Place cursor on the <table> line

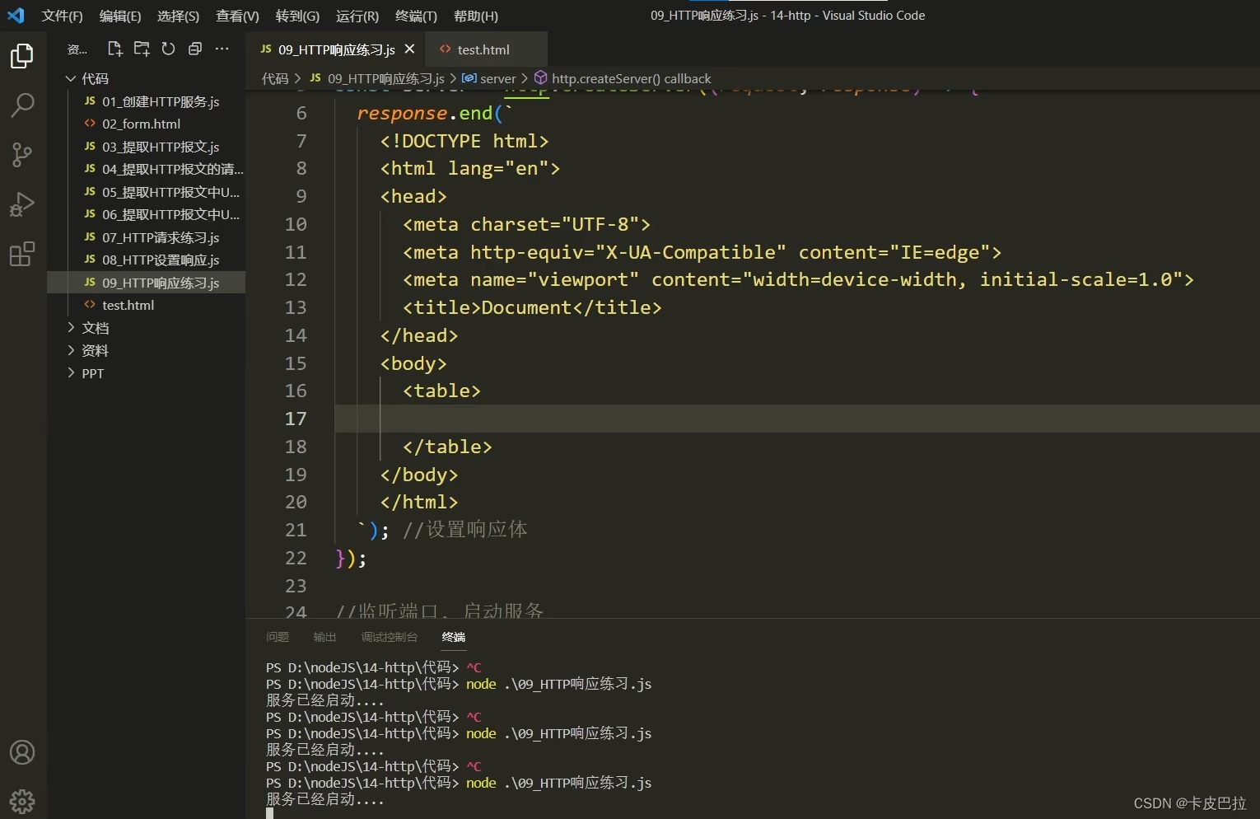pos(441,391)
